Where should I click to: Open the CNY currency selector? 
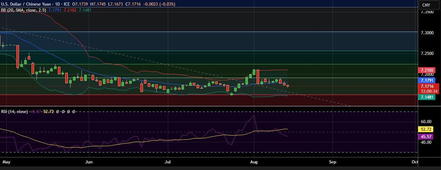pos(426,5)
